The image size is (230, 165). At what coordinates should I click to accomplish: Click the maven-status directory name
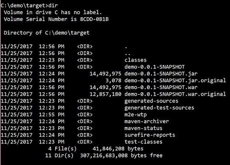(x=143, y=128)
